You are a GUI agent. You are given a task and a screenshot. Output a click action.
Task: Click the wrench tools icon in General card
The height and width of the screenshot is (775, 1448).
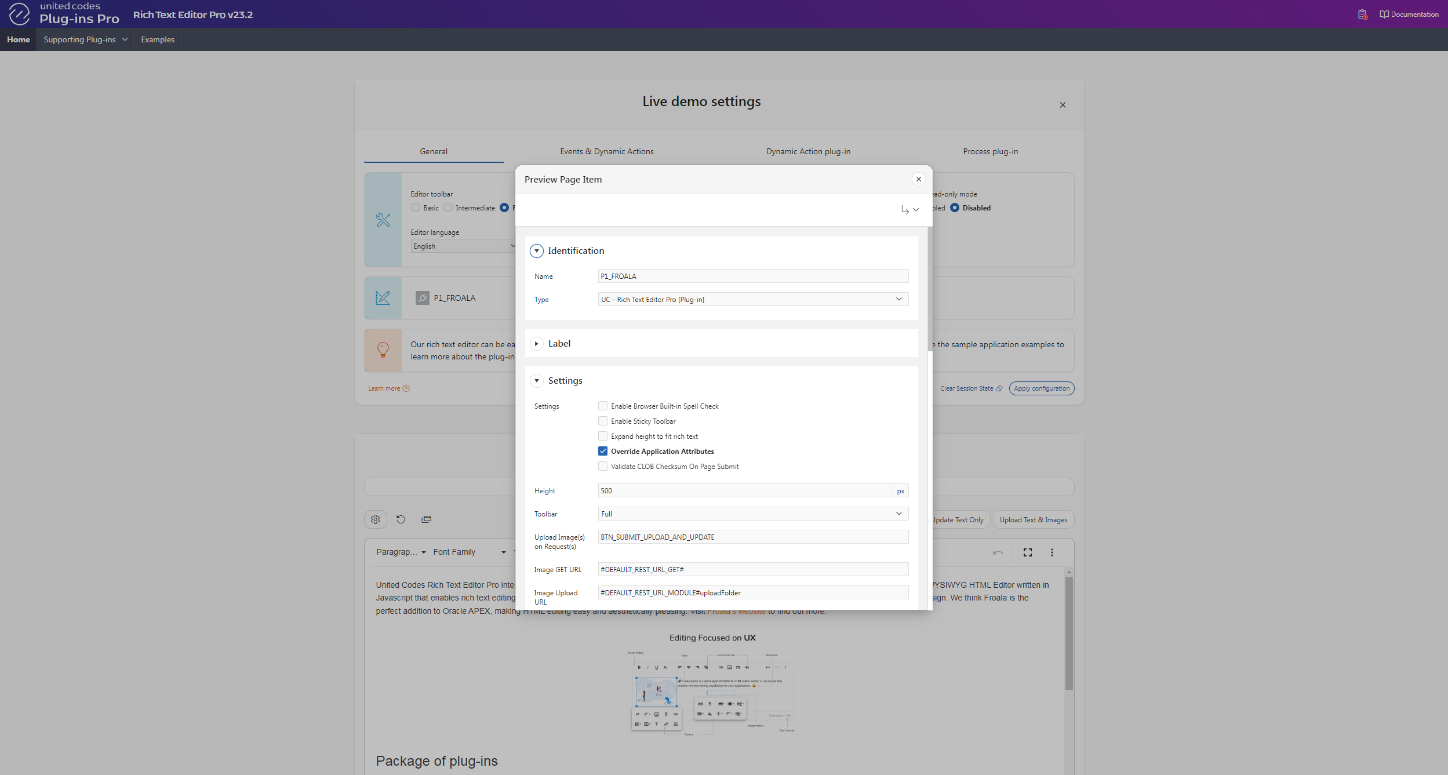coord(383,220)
